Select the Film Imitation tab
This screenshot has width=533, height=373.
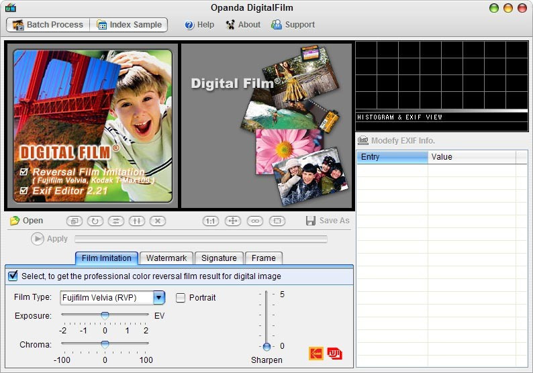(106, 258)
